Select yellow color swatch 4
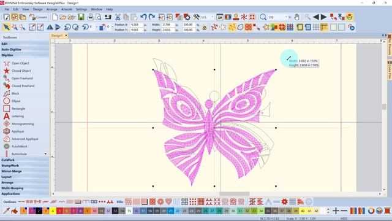Screen dimensions: 392x221 point(53,211)
